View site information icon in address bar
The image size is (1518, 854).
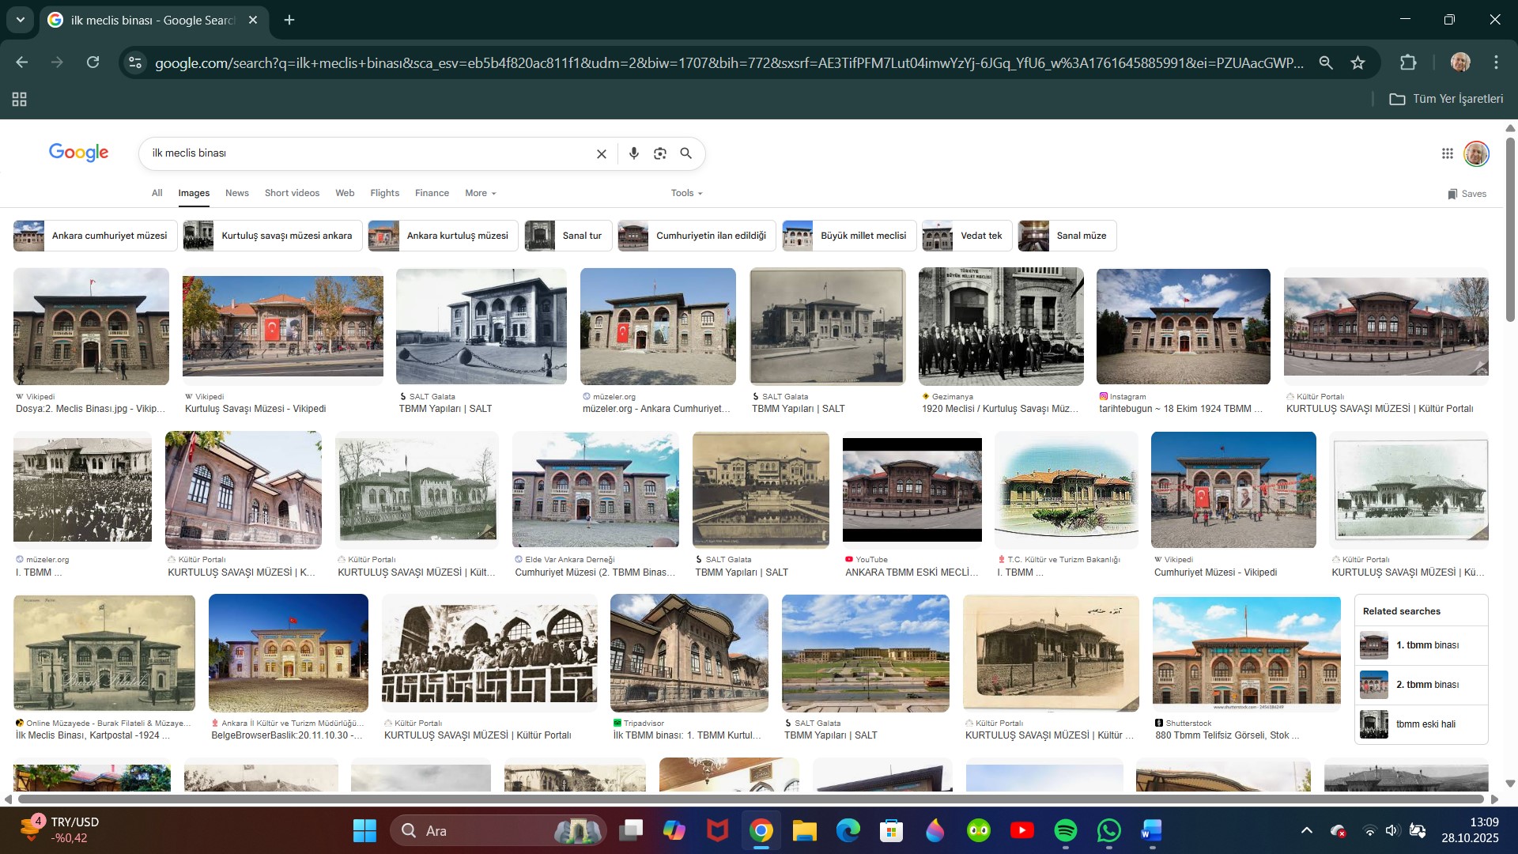point(135,62)
